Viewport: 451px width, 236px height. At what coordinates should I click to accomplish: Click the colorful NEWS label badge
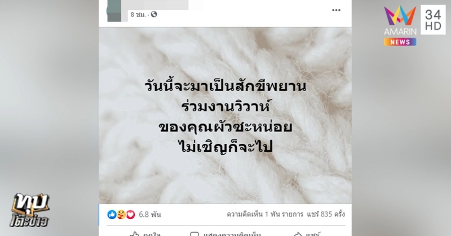click(x=400, y=42)
